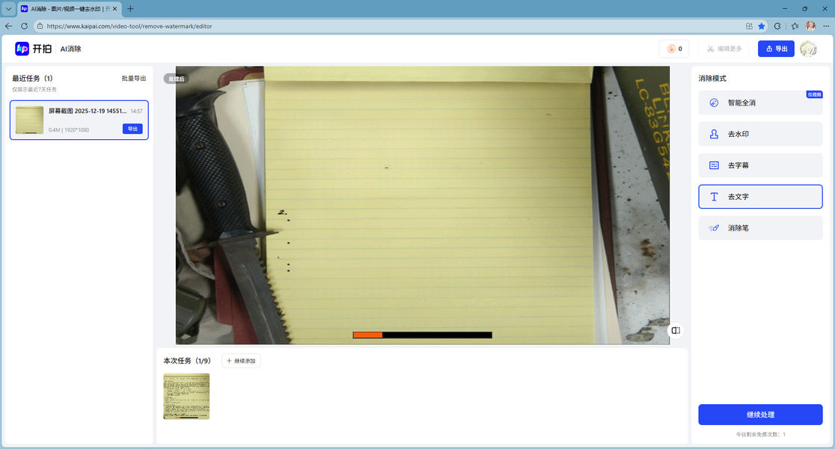835x449 pixels.
Task: Click the Kaipai (开拍) logo icon
Action: pyautogui.click(x=22, y=49)
